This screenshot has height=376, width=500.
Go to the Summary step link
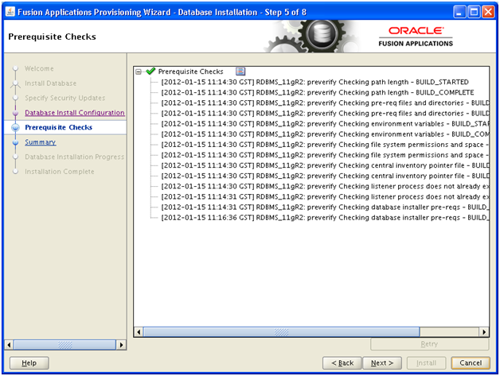coord(41,142)
